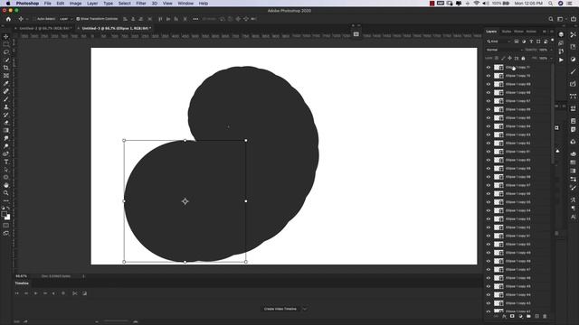Screen dimensions: 579x325
Task: Open the Apple menu
Action: (8, 4)
